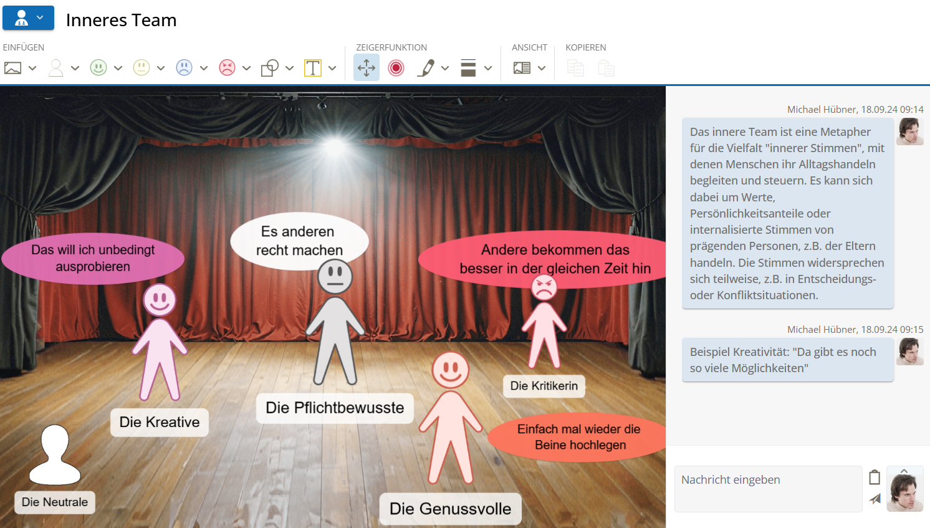Insert a neutral person figure
This screenshot has width=930, height=528.
point(56,68)
